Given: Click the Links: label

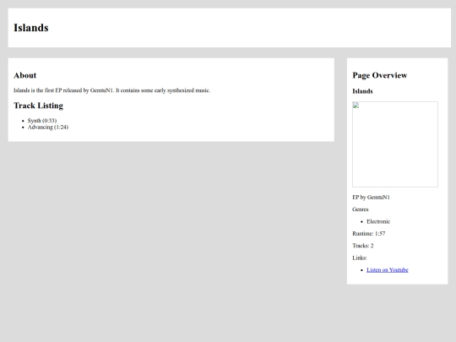Looking at the screenshot, I should point(360,258).
